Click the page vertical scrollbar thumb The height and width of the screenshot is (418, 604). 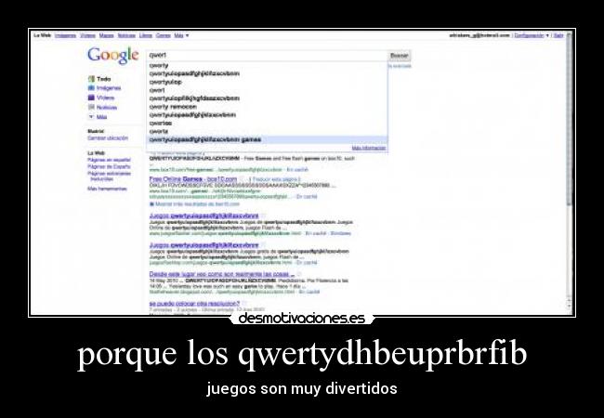click(570, 119)
